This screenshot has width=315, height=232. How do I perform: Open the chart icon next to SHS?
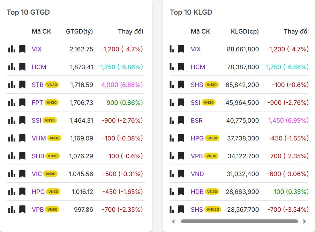(x=171, y=209)
